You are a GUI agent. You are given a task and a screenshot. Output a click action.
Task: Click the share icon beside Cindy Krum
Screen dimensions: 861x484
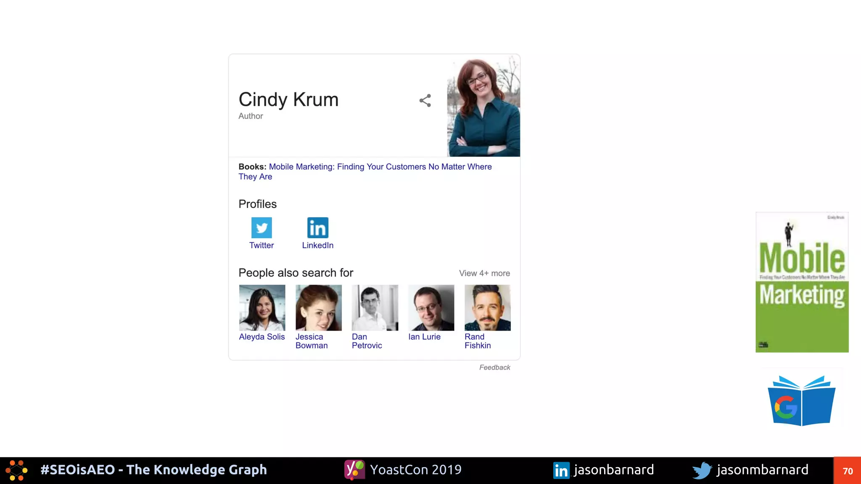click(x=425, y=100)
